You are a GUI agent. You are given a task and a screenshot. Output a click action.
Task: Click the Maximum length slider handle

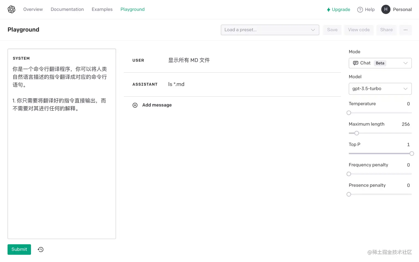click(x=357, y=133)
